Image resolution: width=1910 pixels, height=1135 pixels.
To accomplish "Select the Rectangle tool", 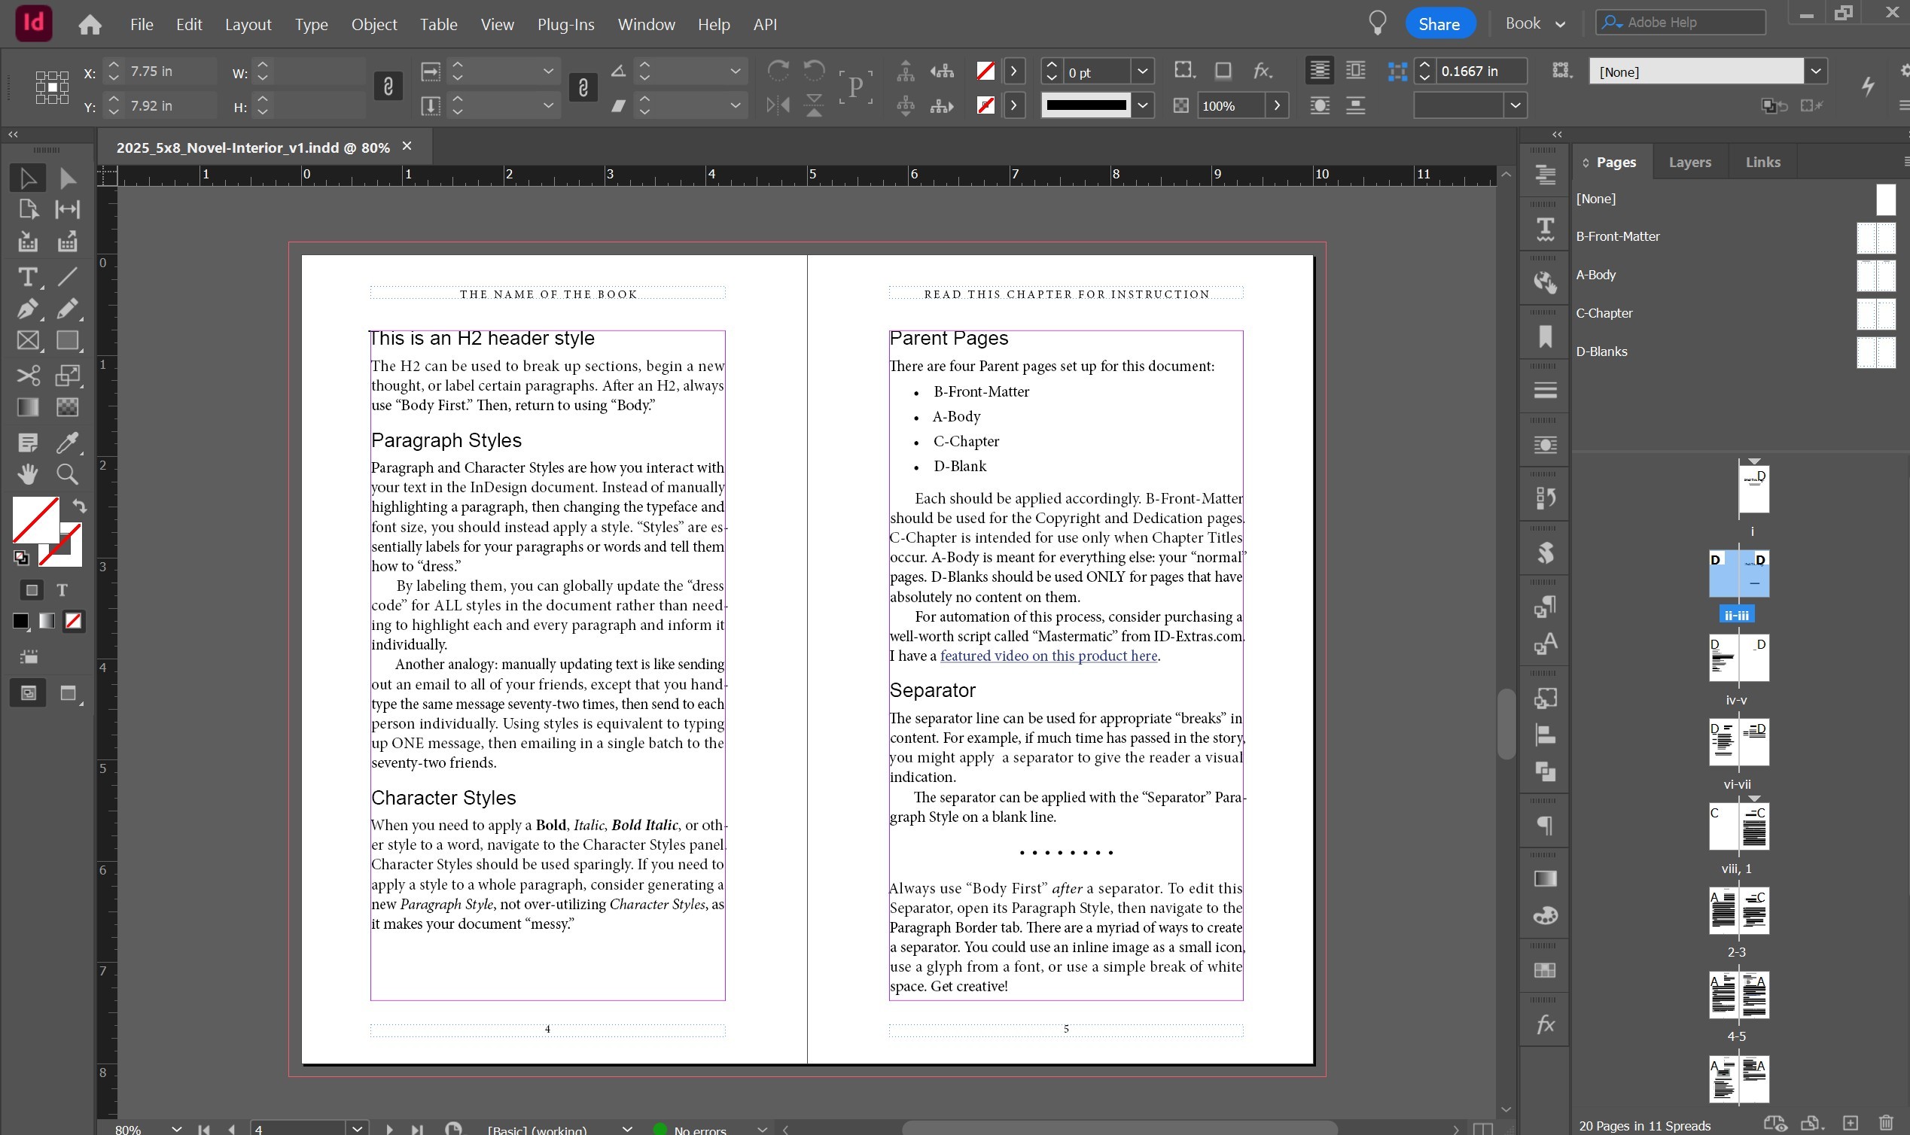I will (x=67, y=340).
